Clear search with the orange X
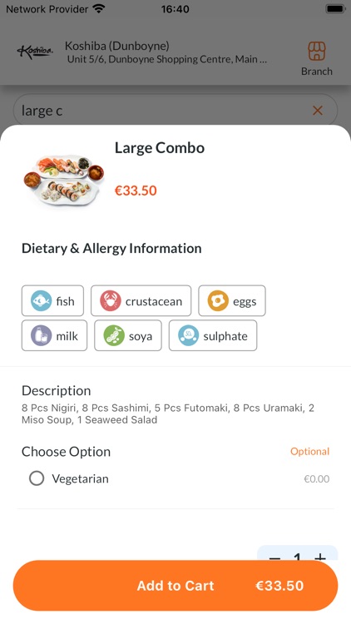Screen dimensions: 351x624 [318, 111]
